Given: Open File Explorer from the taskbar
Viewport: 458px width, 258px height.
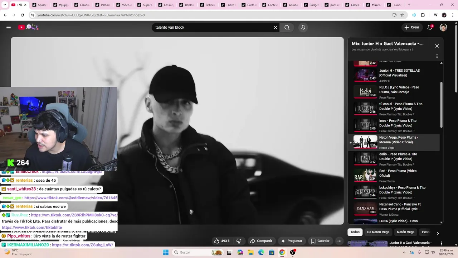Looking at the screenshot, I should tap(251, 252).
